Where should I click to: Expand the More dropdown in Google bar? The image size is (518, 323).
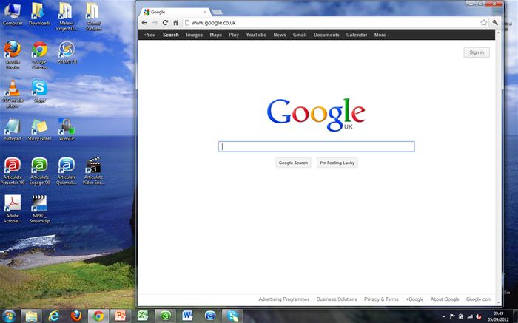[382, 35]
